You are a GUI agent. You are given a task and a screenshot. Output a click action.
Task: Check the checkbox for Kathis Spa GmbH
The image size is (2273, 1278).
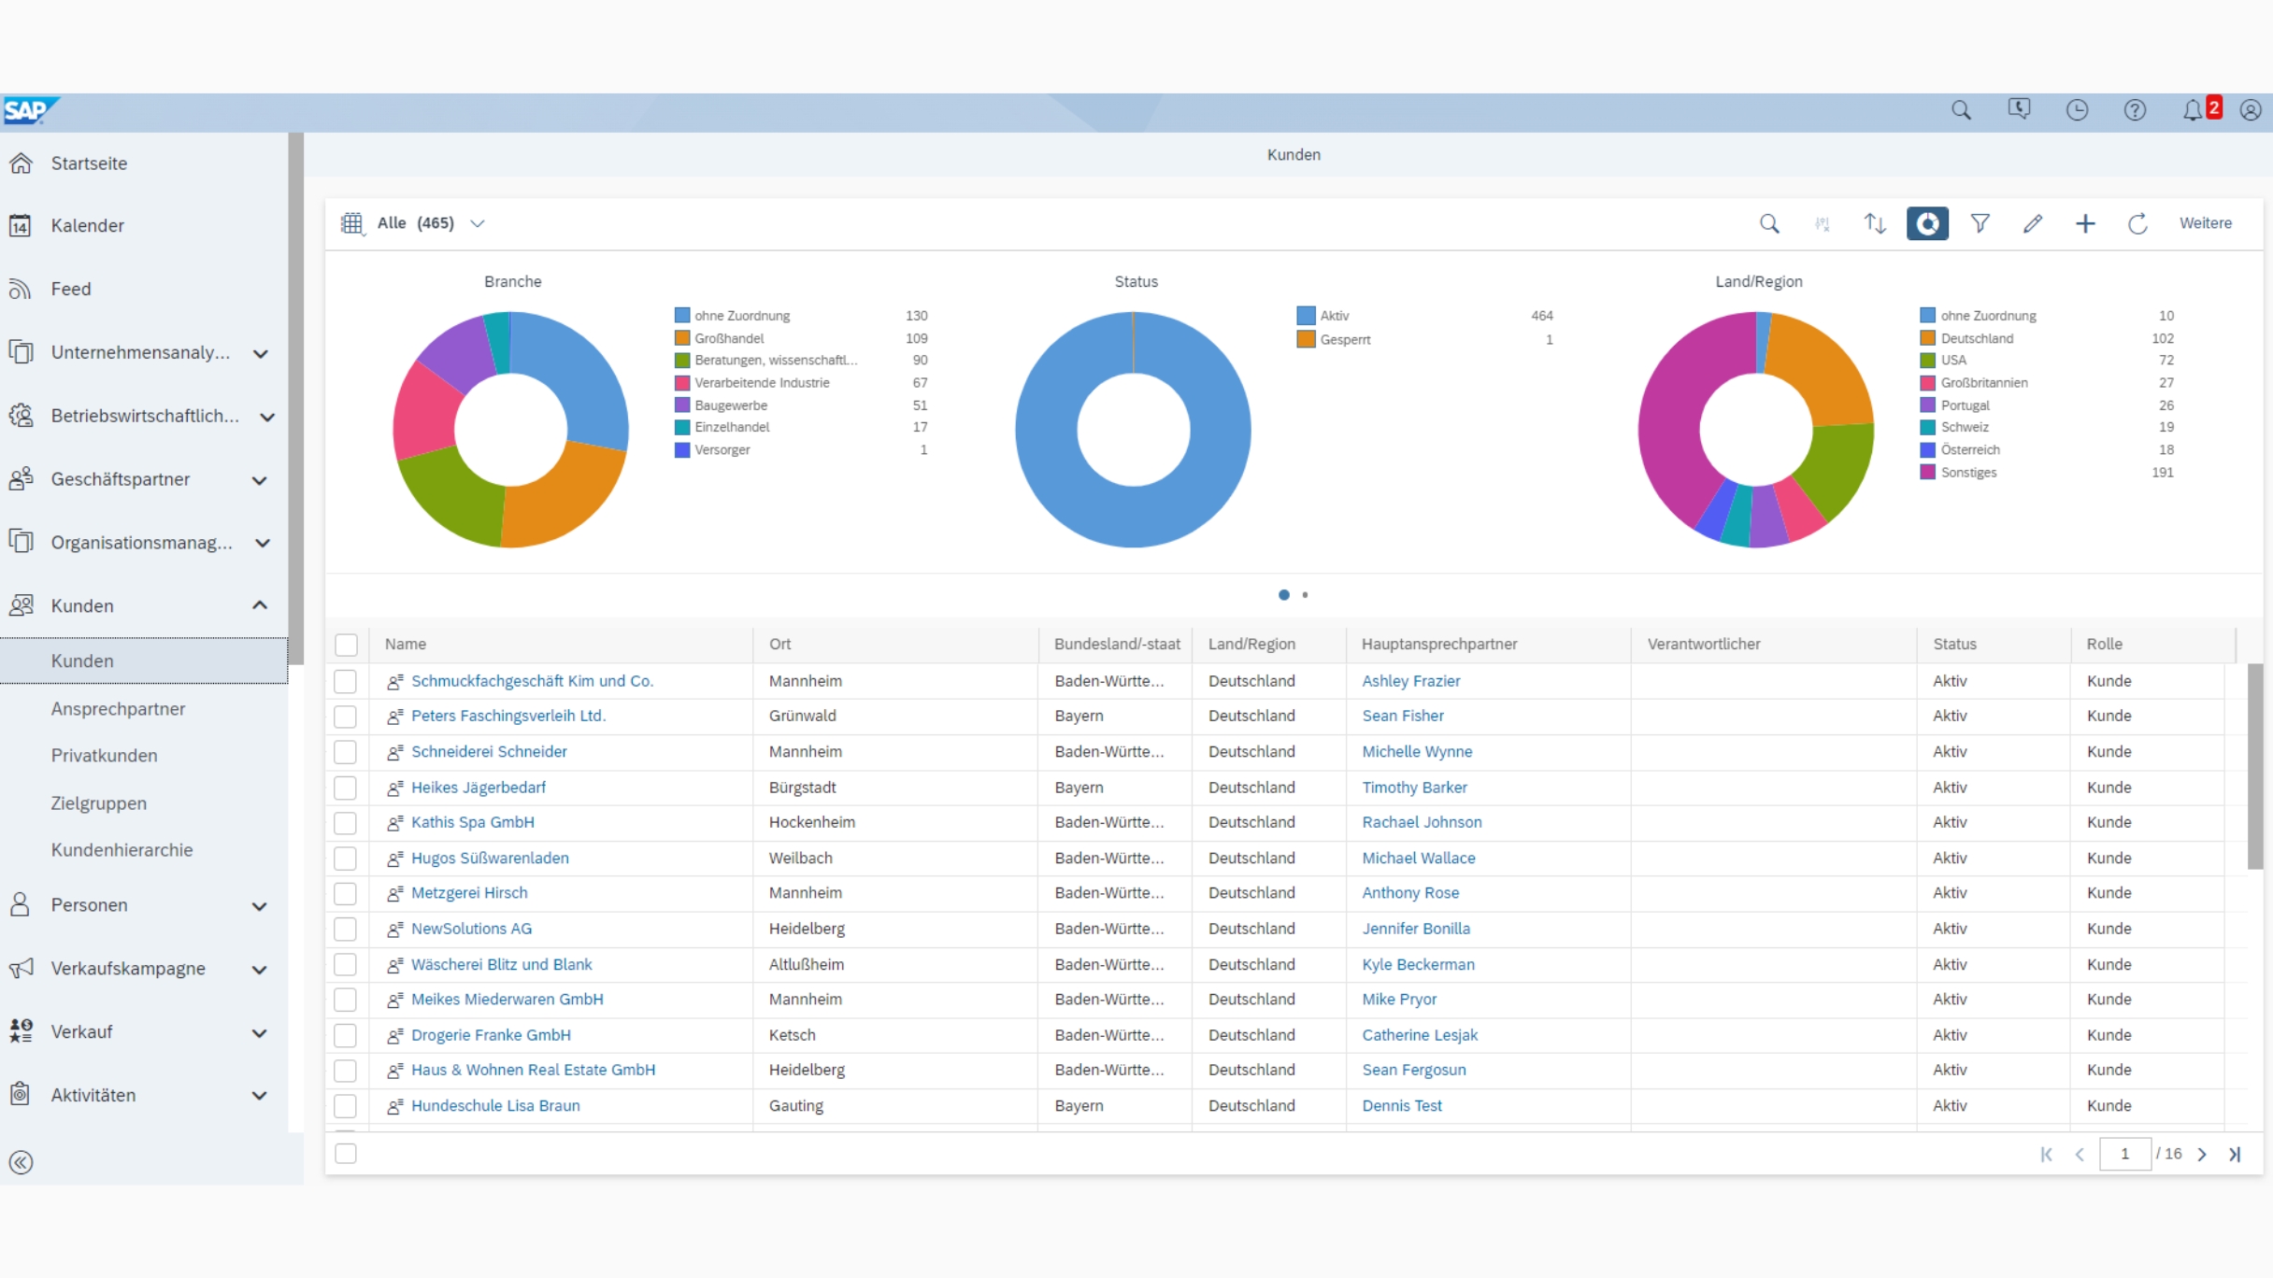pos(346,822)
